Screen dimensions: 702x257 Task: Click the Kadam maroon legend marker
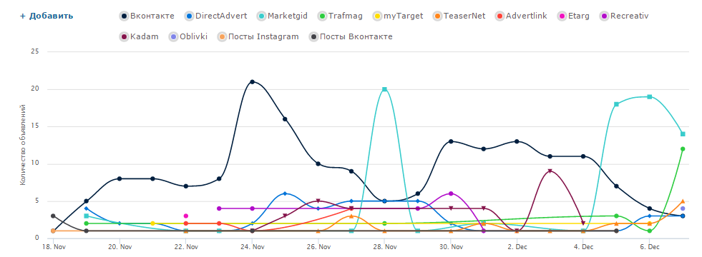[x=124, y=36]
